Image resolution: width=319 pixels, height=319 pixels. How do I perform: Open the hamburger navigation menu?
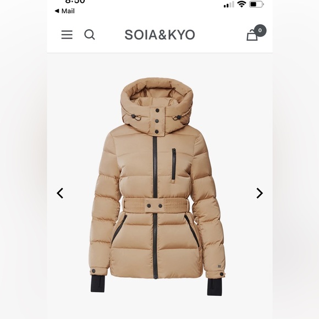point(67,35)
